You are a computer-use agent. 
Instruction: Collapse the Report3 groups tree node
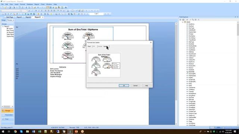pos(3,26)
